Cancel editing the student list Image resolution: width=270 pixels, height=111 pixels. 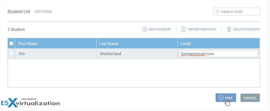point(250,98)
